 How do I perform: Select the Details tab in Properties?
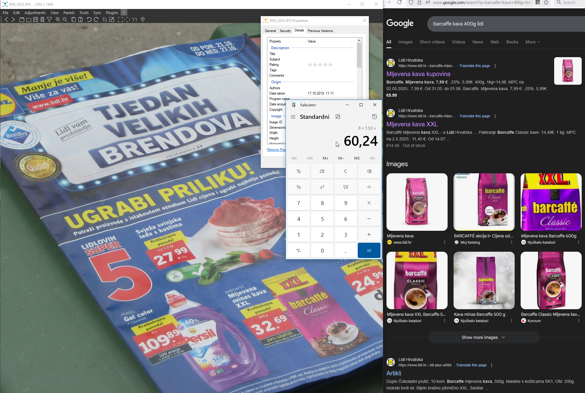tap(299, 30)
